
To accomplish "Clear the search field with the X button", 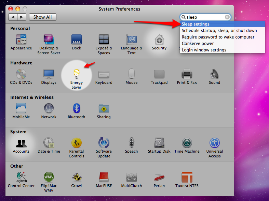I will point(227,17).
